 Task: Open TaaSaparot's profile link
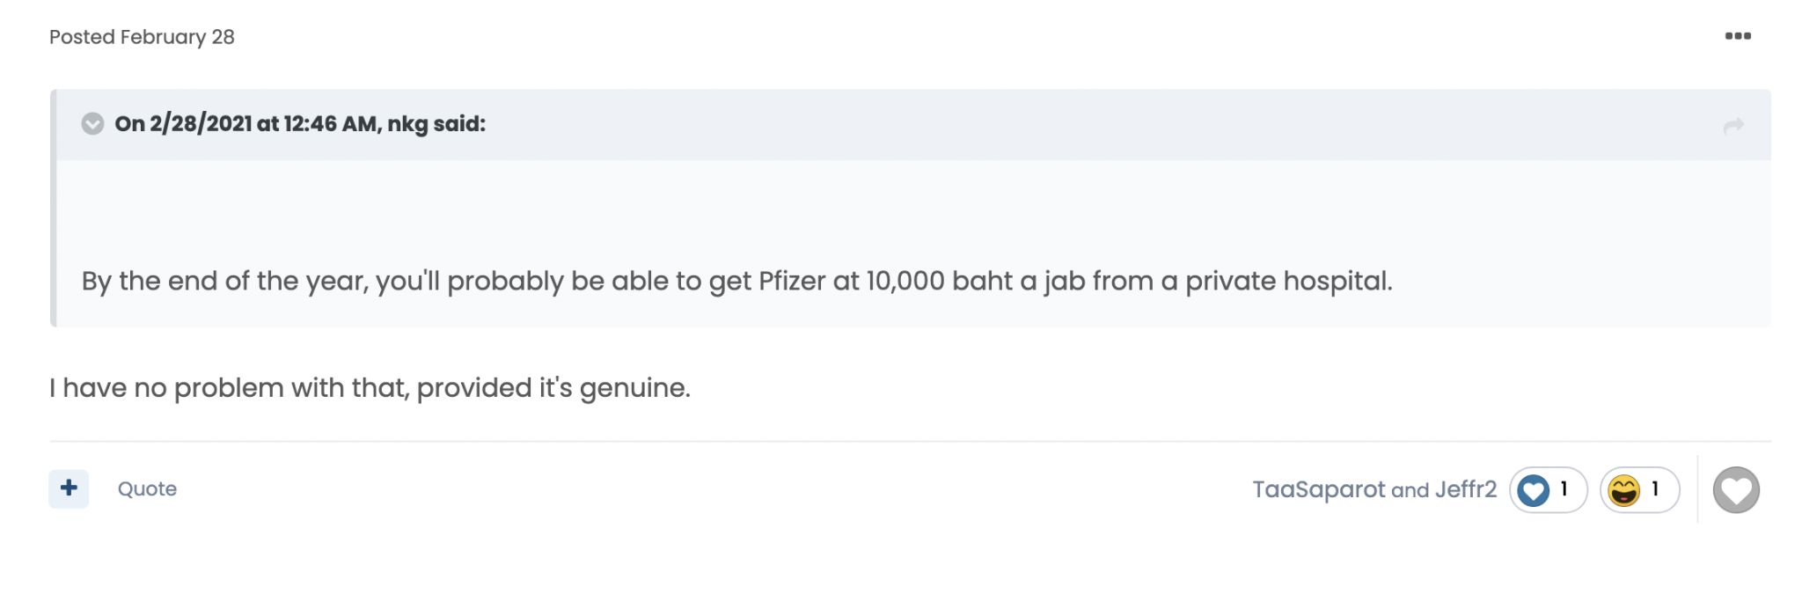pos(1318,489)
